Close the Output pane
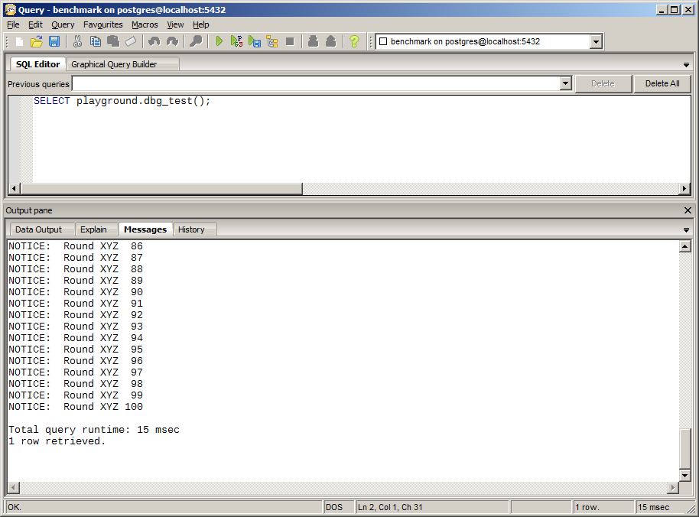699x517 pixels. (x=686, y=210)
